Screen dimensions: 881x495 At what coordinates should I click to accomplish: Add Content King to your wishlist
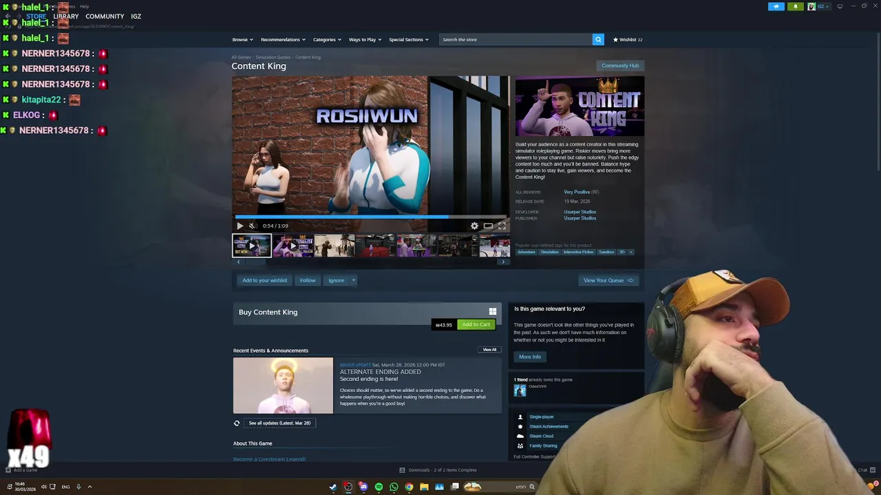click(264, 280)
